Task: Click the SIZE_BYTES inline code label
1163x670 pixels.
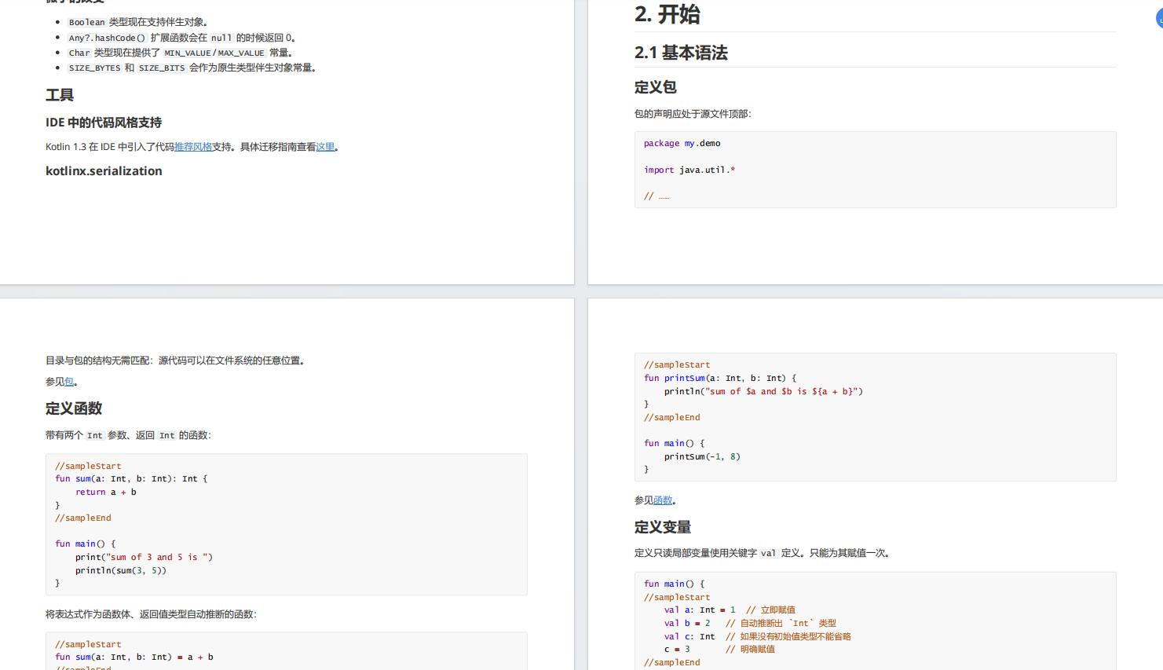Action: click(x=93, y=67)
